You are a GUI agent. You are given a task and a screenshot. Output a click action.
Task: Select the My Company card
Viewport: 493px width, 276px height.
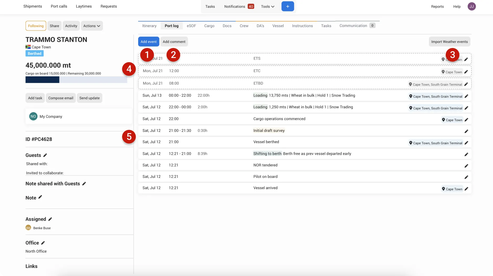coord(79,116)
